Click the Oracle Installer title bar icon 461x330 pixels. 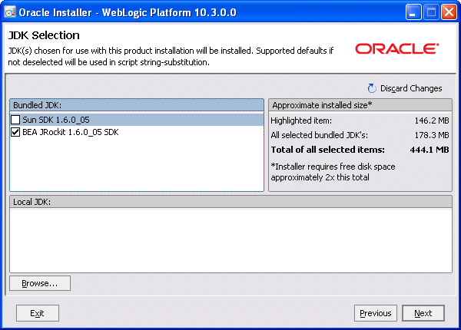point(10,12)
